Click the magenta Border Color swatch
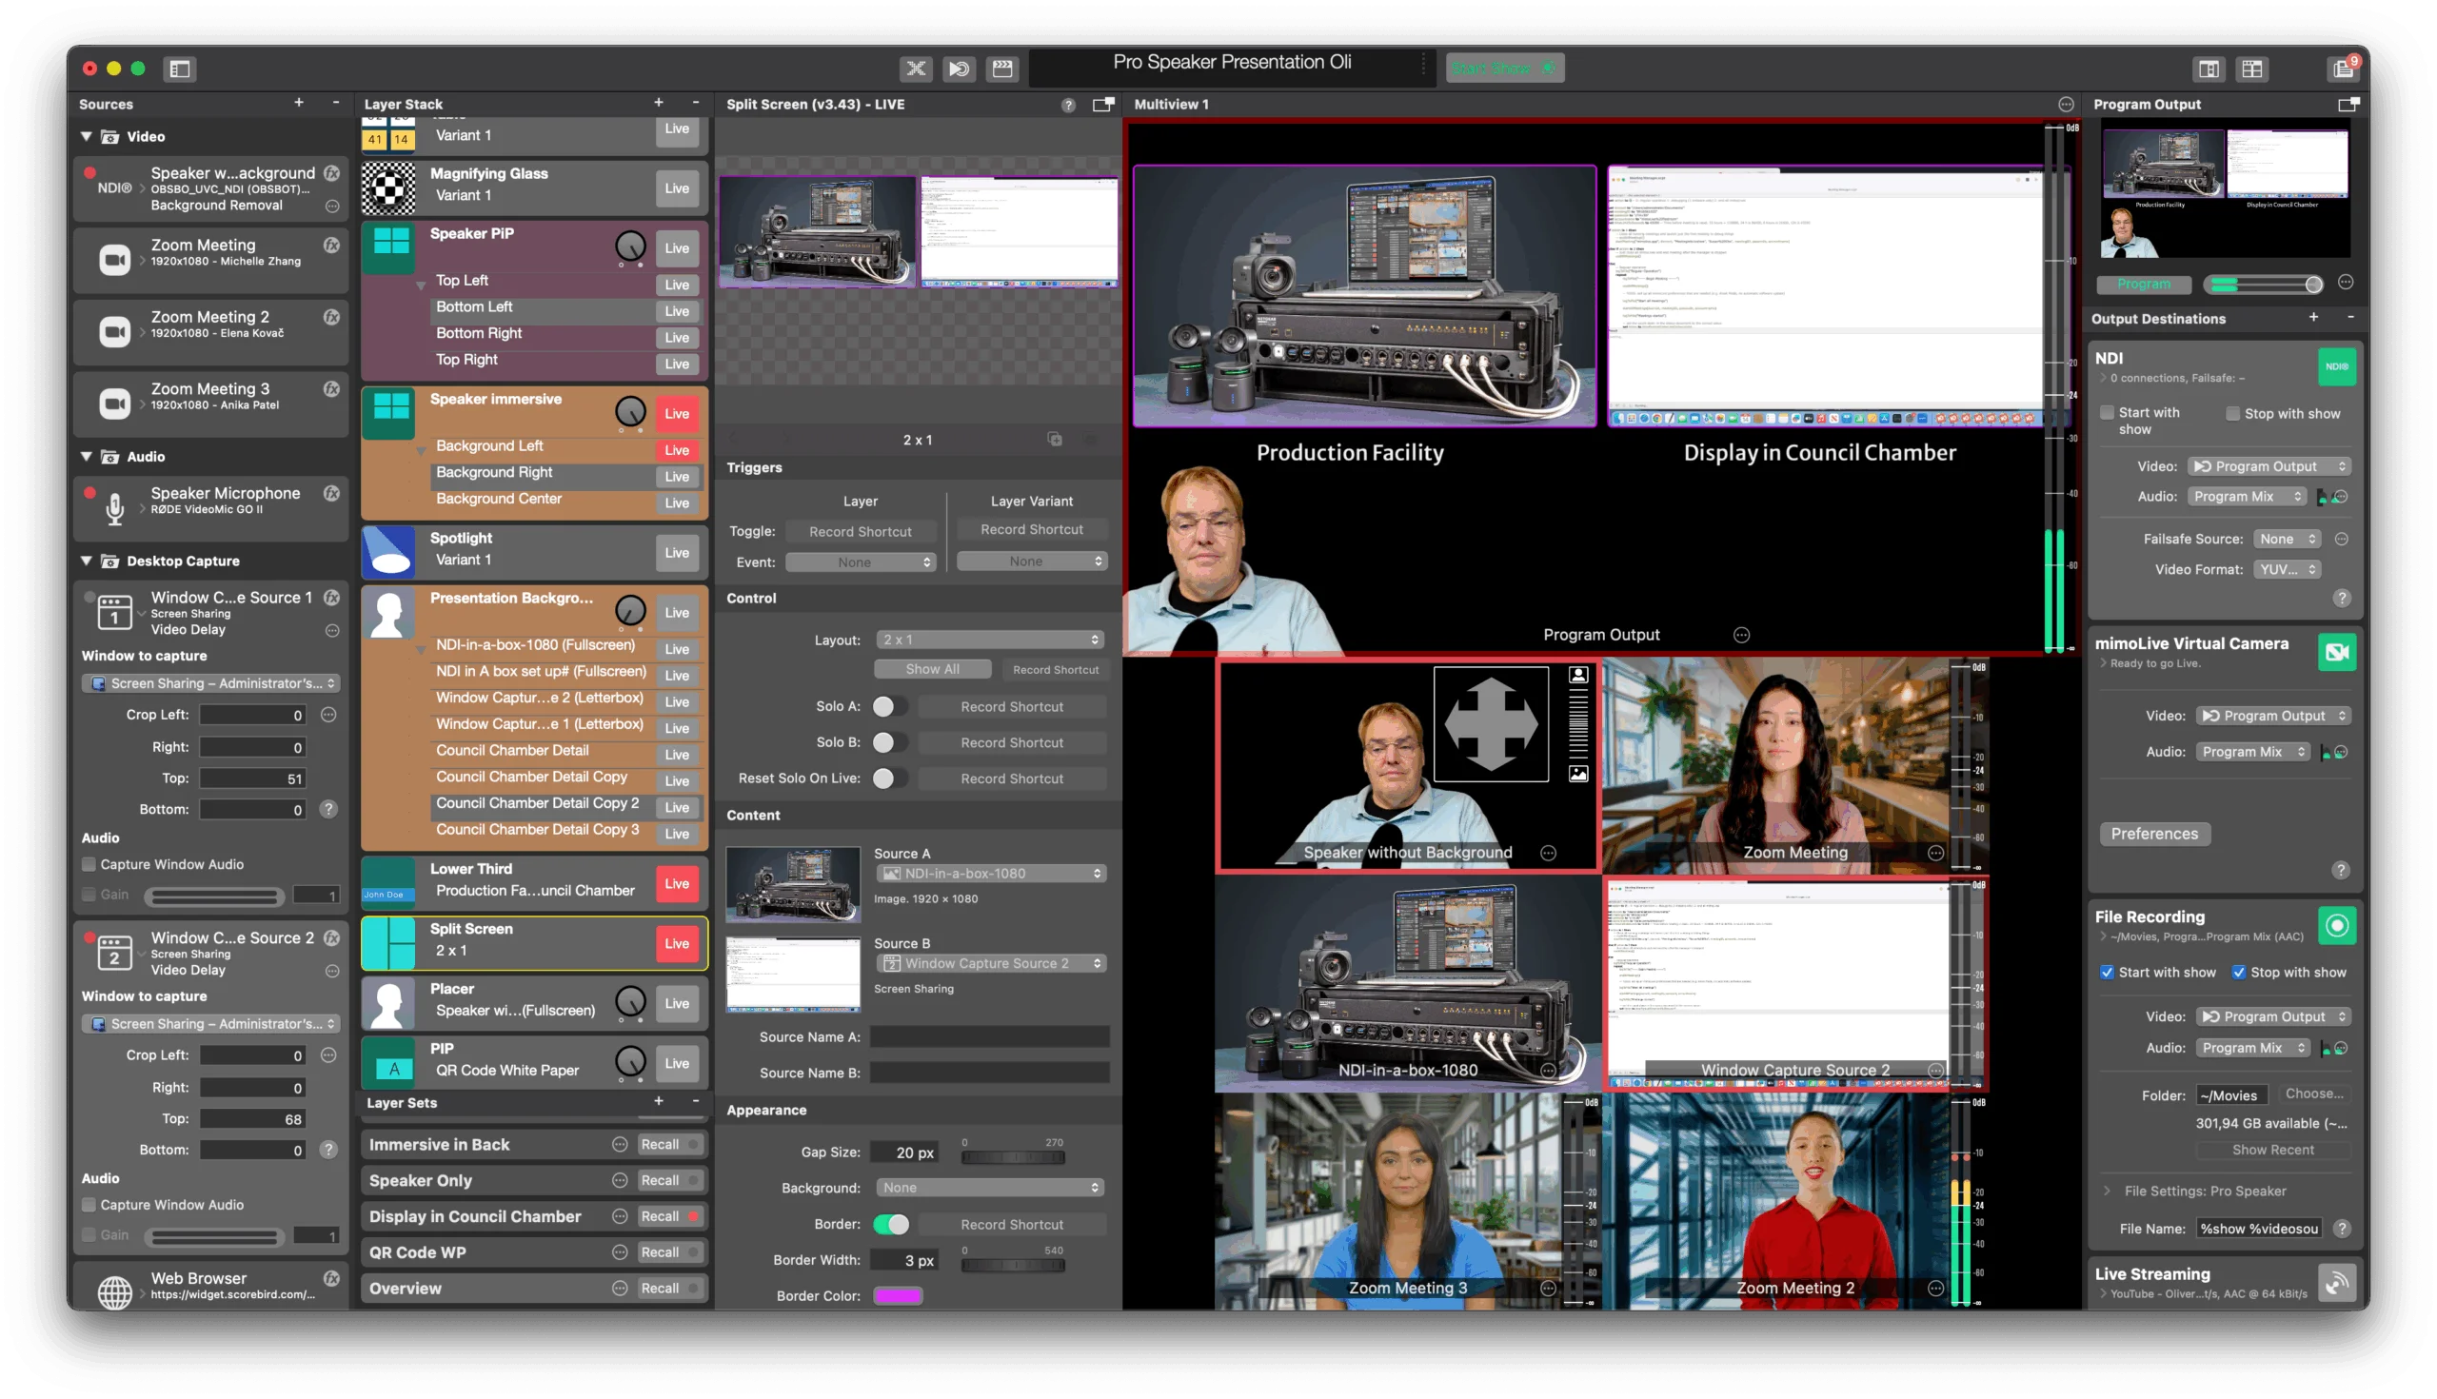The height and width of the screenshot is (1399, 2437). click(898, 1296)
